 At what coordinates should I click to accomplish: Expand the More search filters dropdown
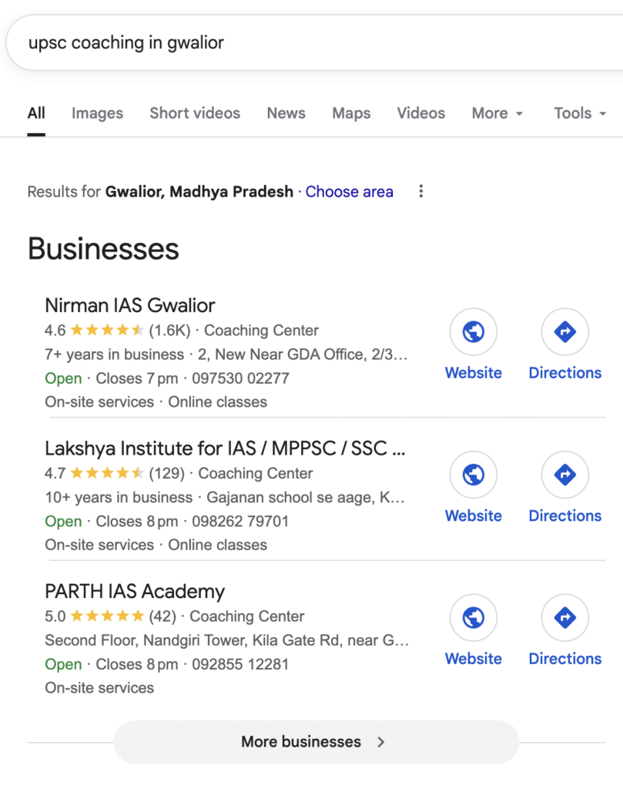coord(497,113)
